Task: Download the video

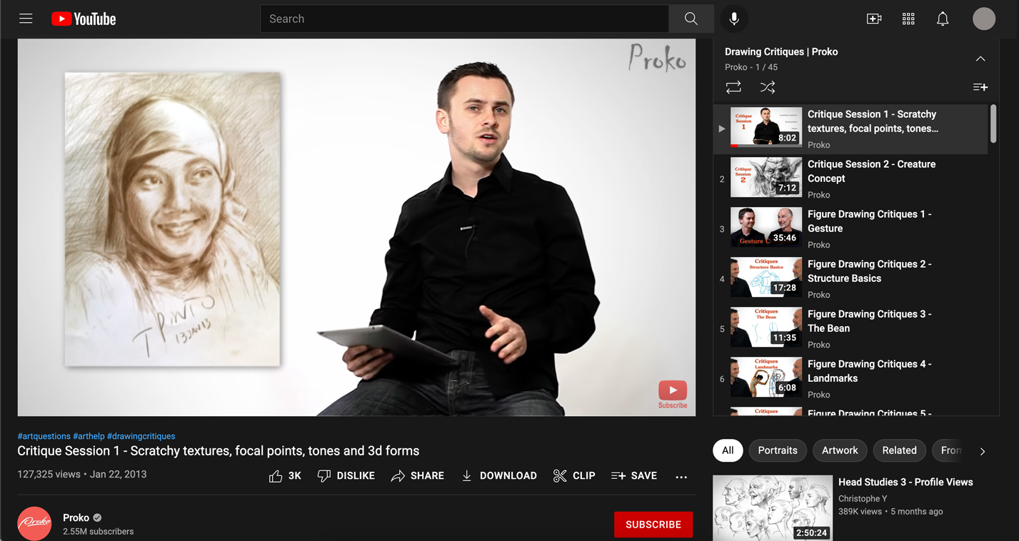Action: coord(498,476)
